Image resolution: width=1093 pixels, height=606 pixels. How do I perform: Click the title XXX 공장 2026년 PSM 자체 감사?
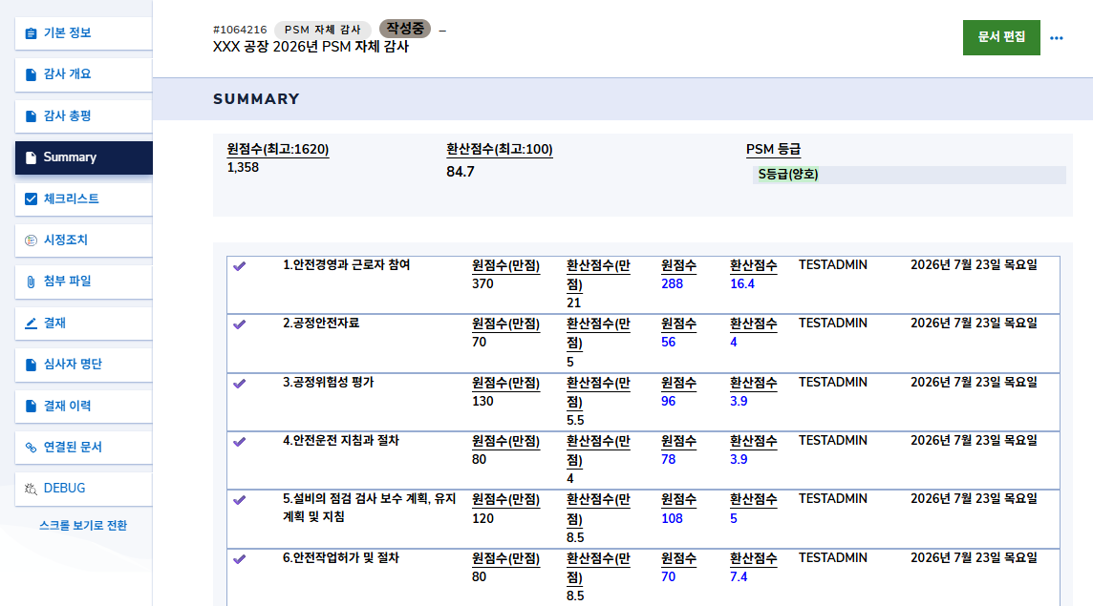click(311, 48)
